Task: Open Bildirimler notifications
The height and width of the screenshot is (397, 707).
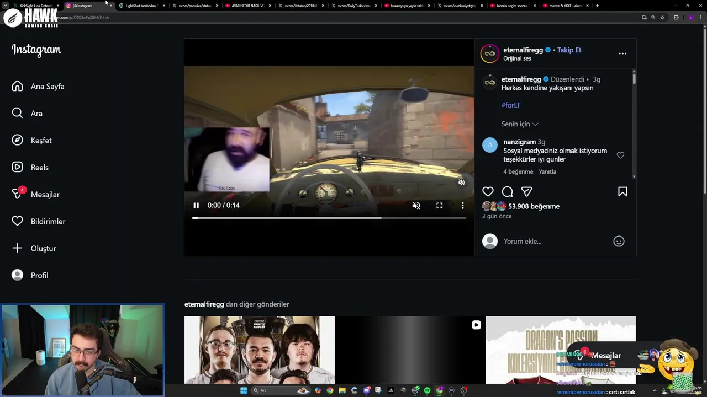Action: click(x=38, y=222)
